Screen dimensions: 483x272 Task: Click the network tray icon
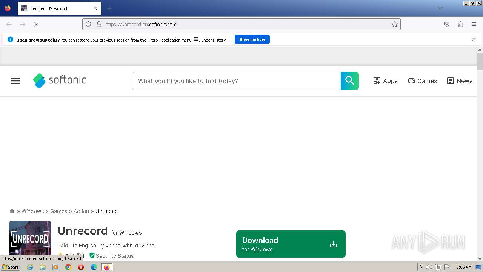click(438, 267)
